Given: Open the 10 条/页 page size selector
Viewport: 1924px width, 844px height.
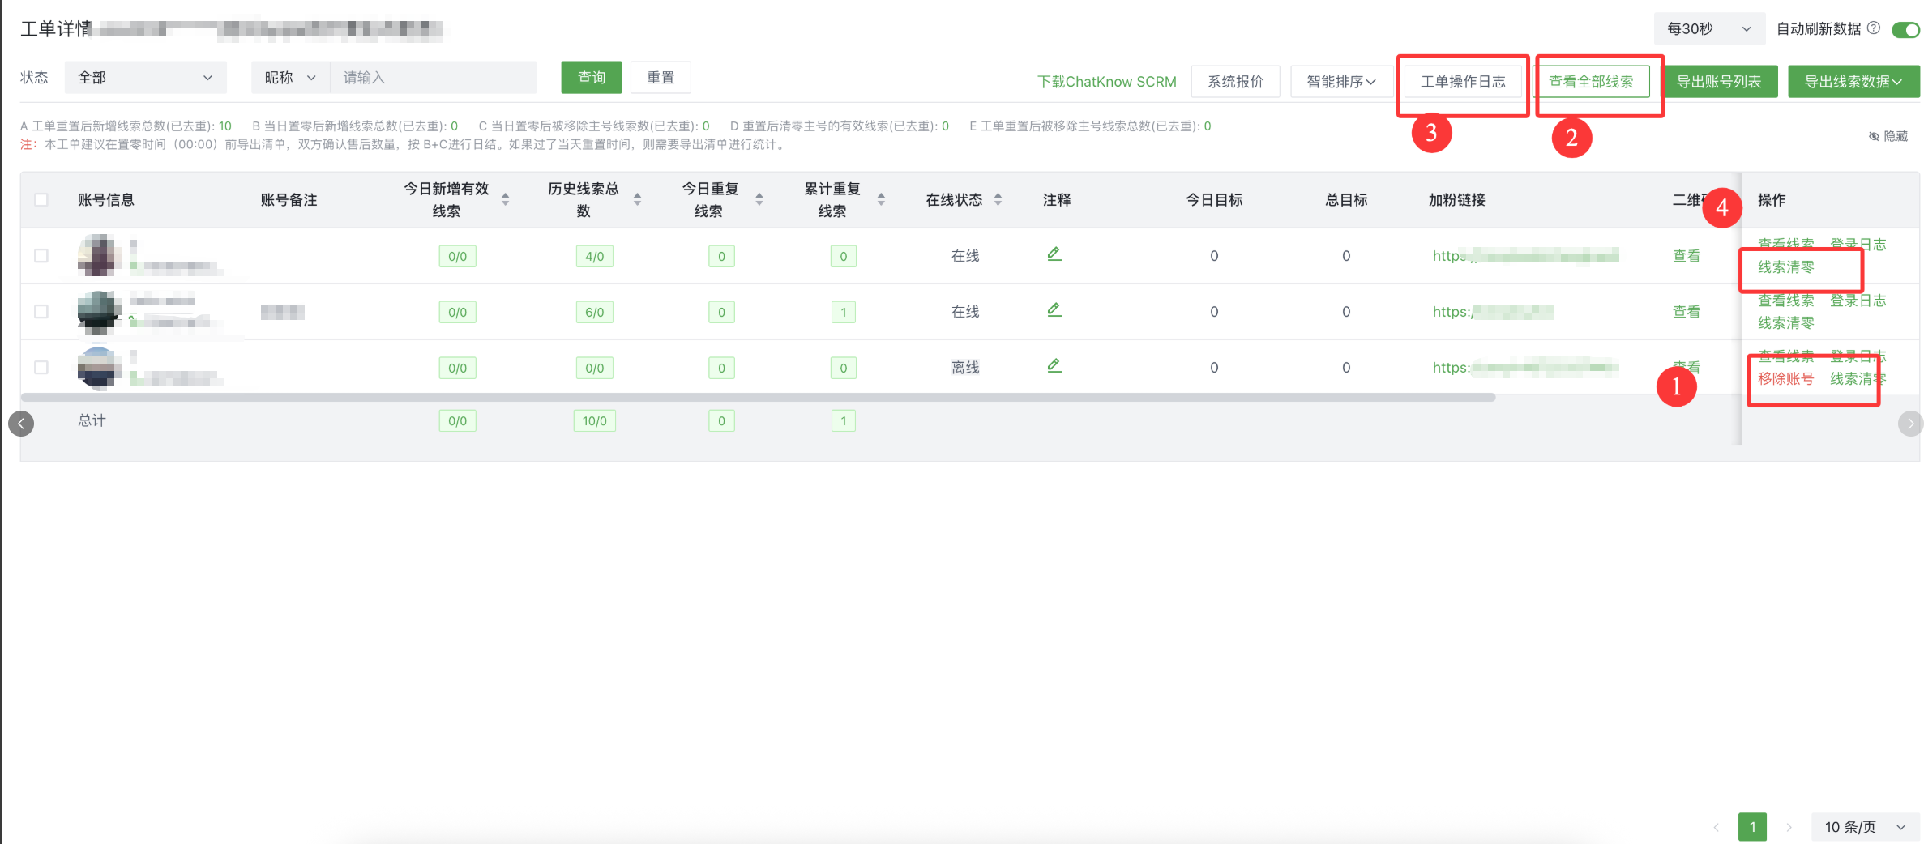Looking at the screenshot, I should (1863, 827).
